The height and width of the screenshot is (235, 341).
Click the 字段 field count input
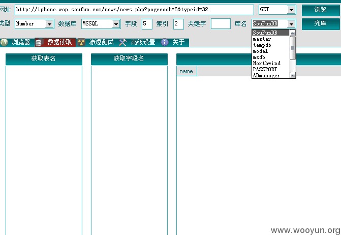coord(147,24)
